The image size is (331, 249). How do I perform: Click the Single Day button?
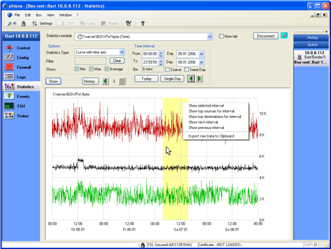(x=173, y=79)
